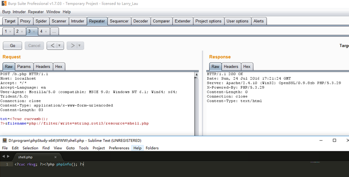Viewport: 349px width, 177px height.
Task: Close Repeater tab 4 with its x icon
Action: [46, 32]
